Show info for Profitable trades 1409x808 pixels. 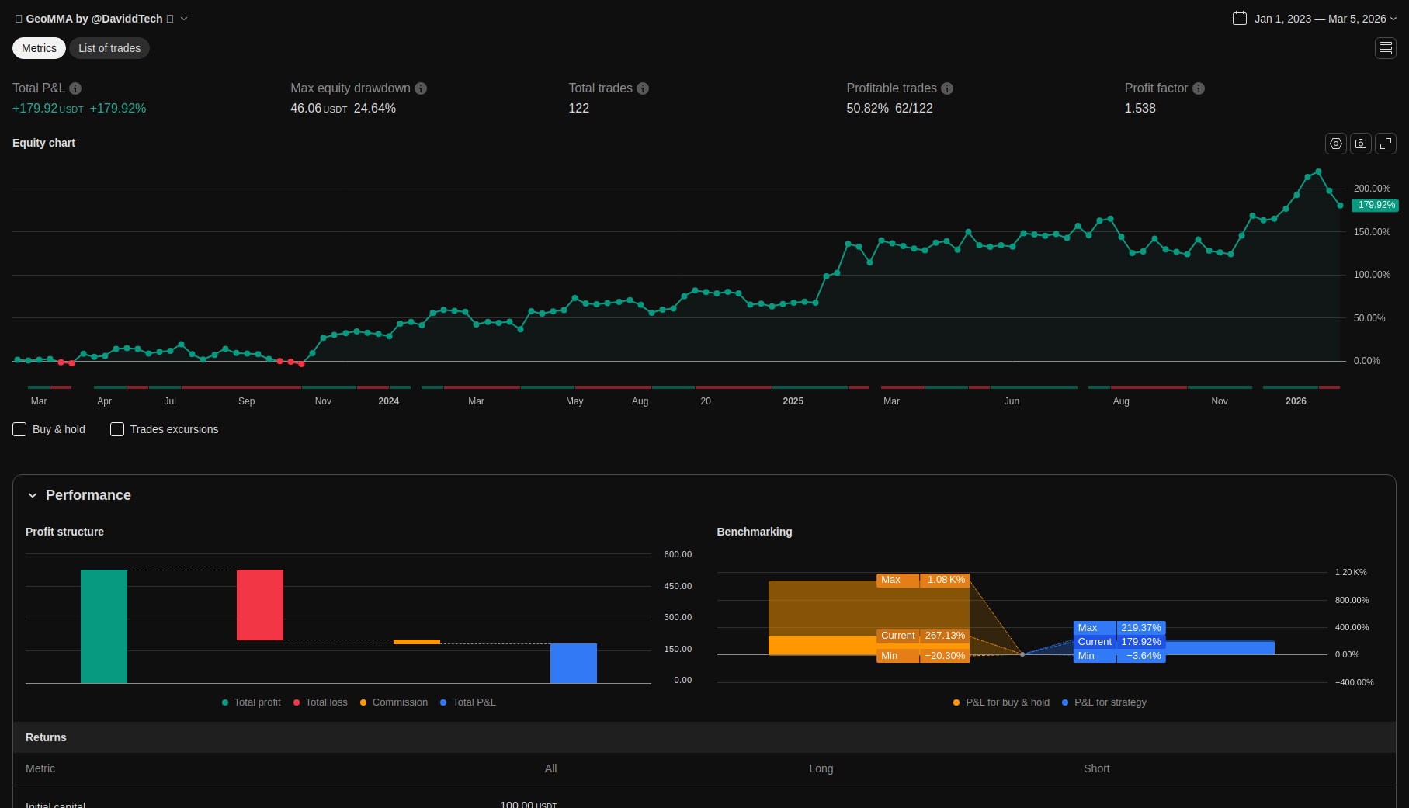pyautogui.click(x=947, y=88)
